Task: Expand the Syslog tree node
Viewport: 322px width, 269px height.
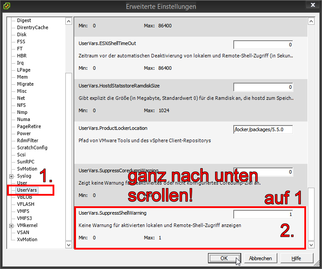Action: pos(11,176)
